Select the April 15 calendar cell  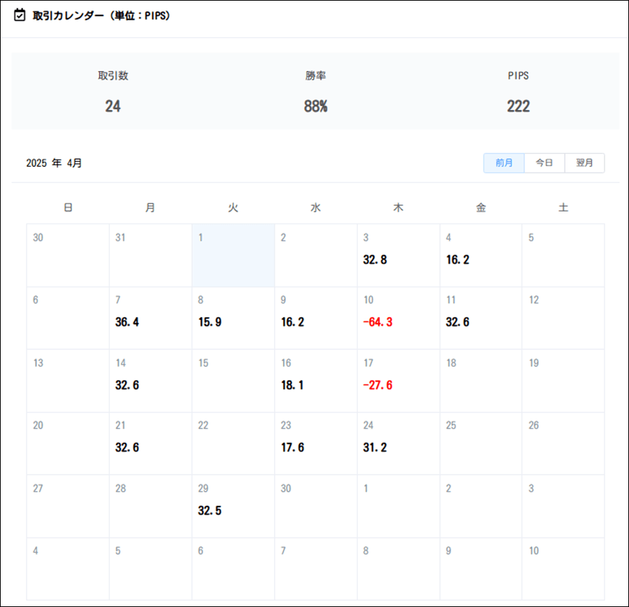click(233, 381)
